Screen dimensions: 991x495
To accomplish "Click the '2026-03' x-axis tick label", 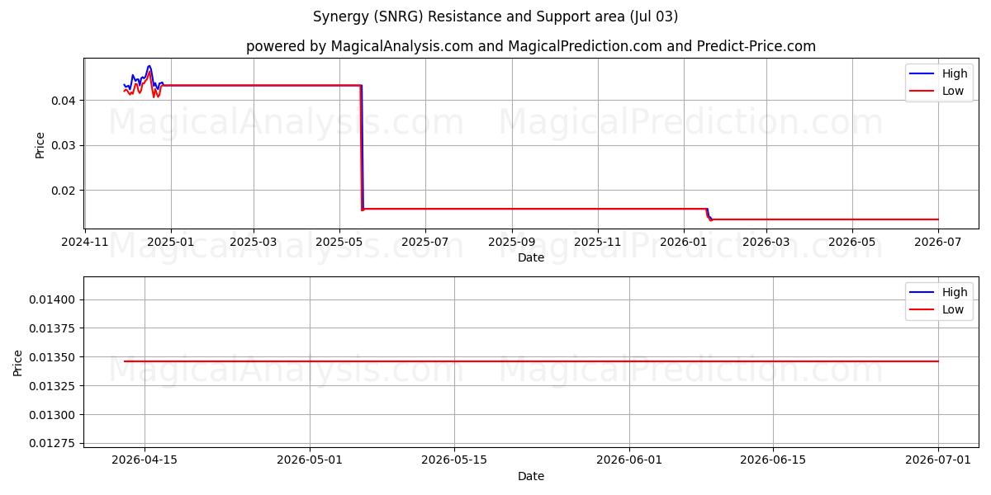I will pos(766,242).
